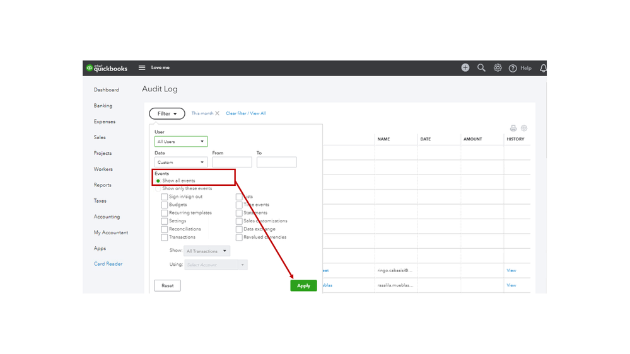Click the From date field
Image resolution: width=630 pixels, height=354 pixels.
(x=232, y=162)
